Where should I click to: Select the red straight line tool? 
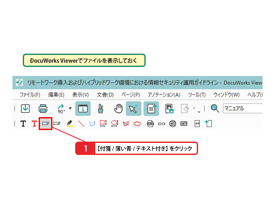[x=81, y=124]
